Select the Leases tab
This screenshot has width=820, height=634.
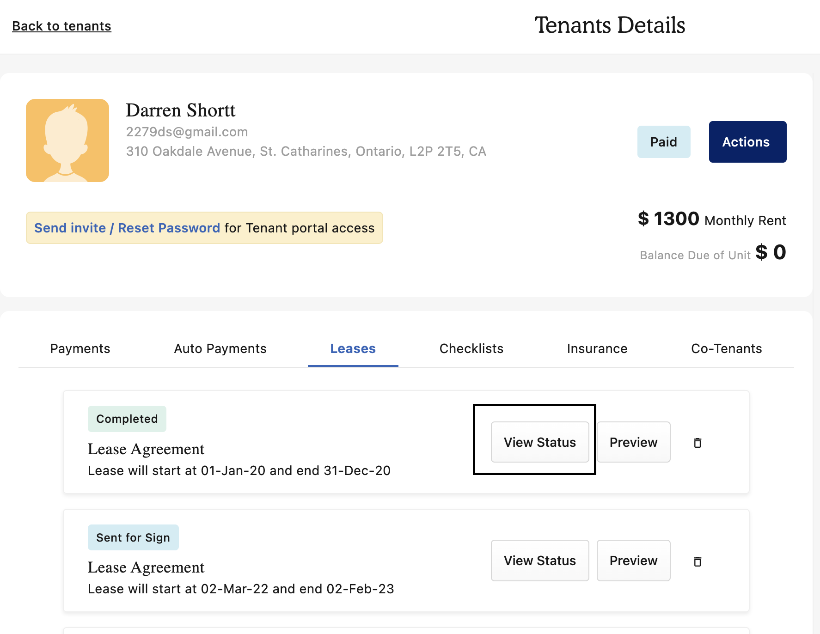pyautogui.click(x=353, y=348)
